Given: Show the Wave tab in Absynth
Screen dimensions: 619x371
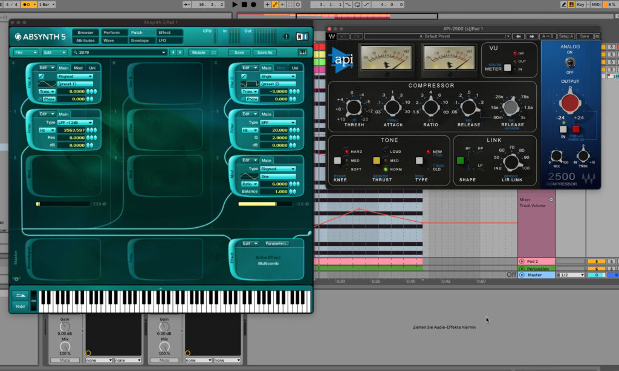Looking at the screenshot, I should 109,40.
